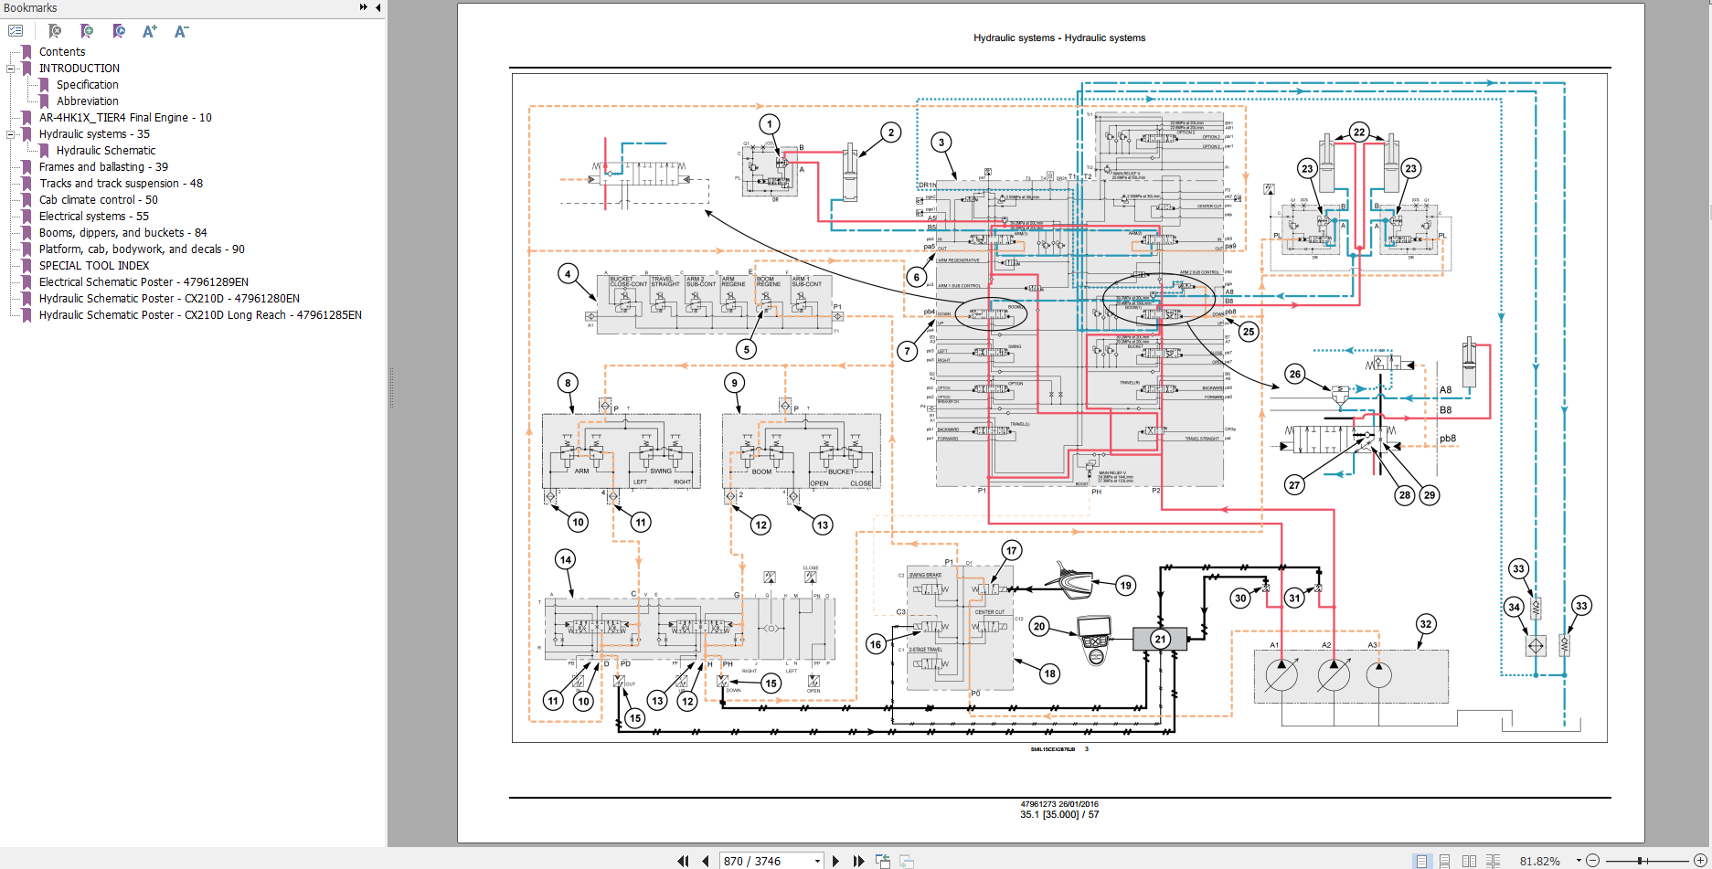Click bookmark icon beside Electrical systems - 55

[27, 217]
